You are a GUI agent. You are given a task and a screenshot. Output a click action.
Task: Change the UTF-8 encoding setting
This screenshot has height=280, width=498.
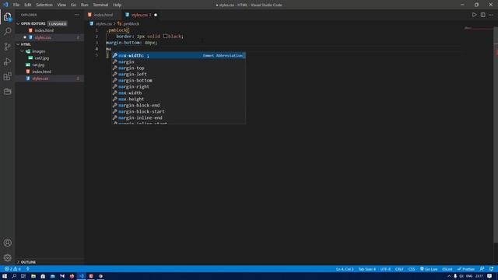[x=385, y=269]
